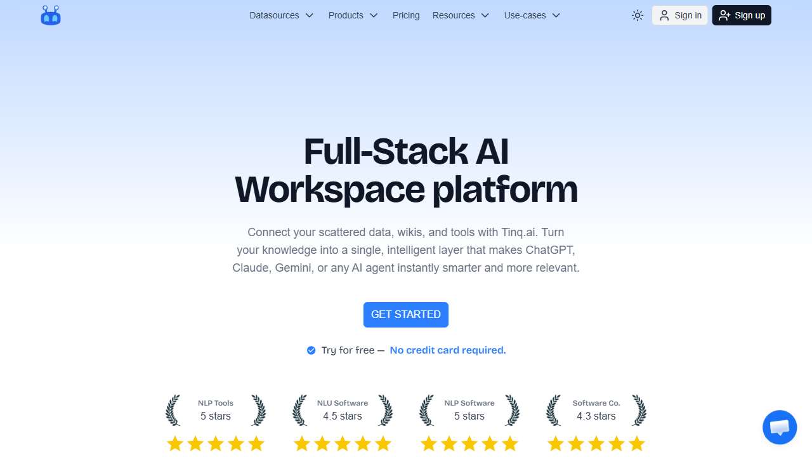Open the Use-cases dropdown chevron
Viewport: 812px width, 457px height.
click(556, 15)
